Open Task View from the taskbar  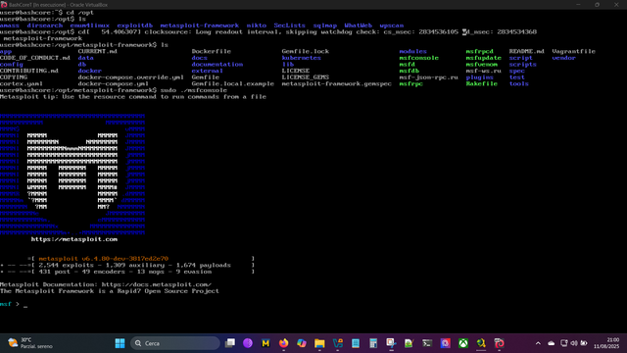click(x=230, y=343)
